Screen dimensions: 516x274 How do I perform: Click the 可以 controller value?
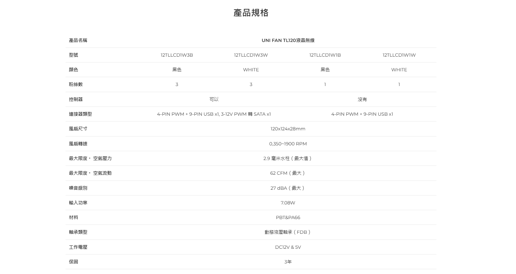tap(214, 99)
